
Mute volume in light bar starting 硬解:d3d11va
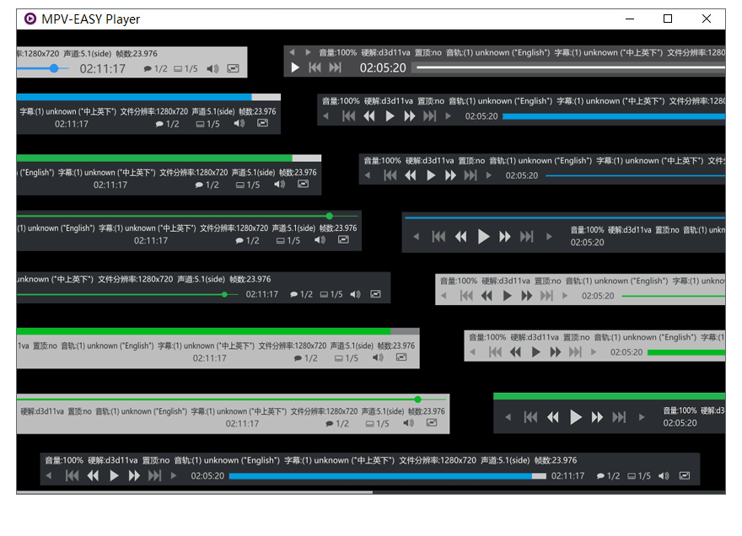(409, 423)
